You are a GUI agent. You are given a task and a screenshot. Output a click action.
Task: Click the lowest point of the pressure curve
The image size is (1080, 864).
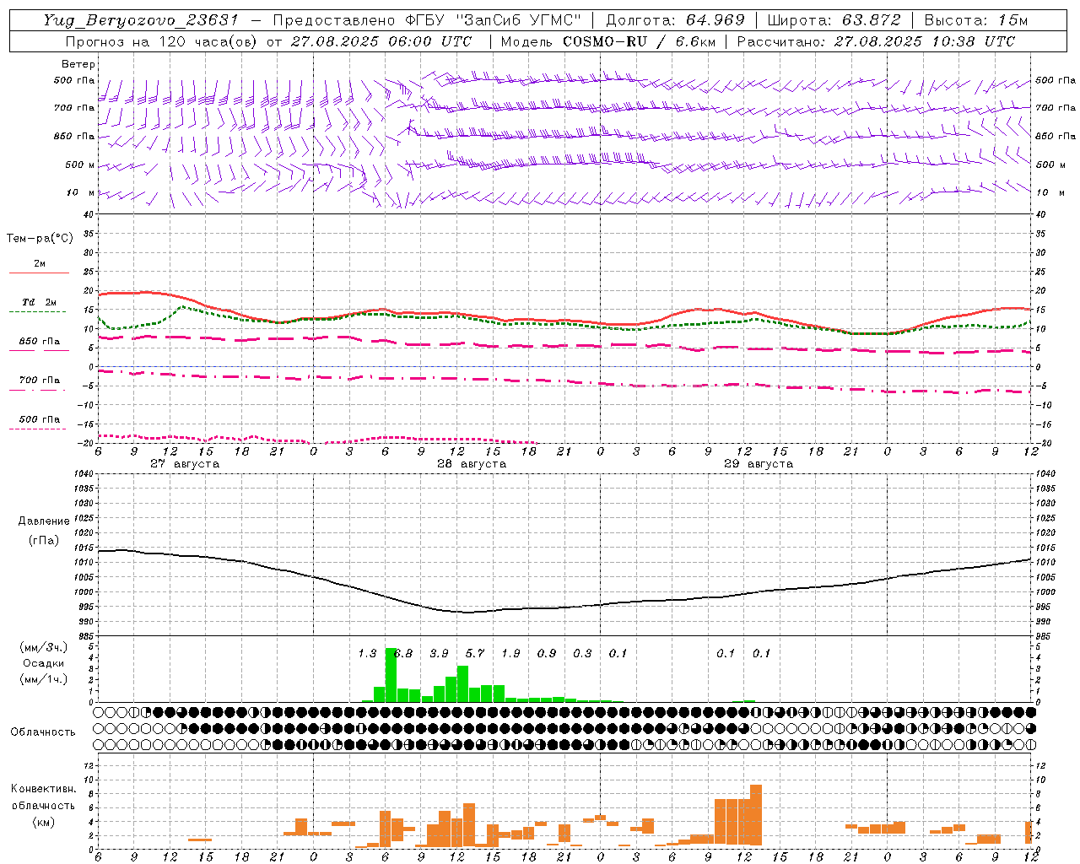(x=467, y=612)
